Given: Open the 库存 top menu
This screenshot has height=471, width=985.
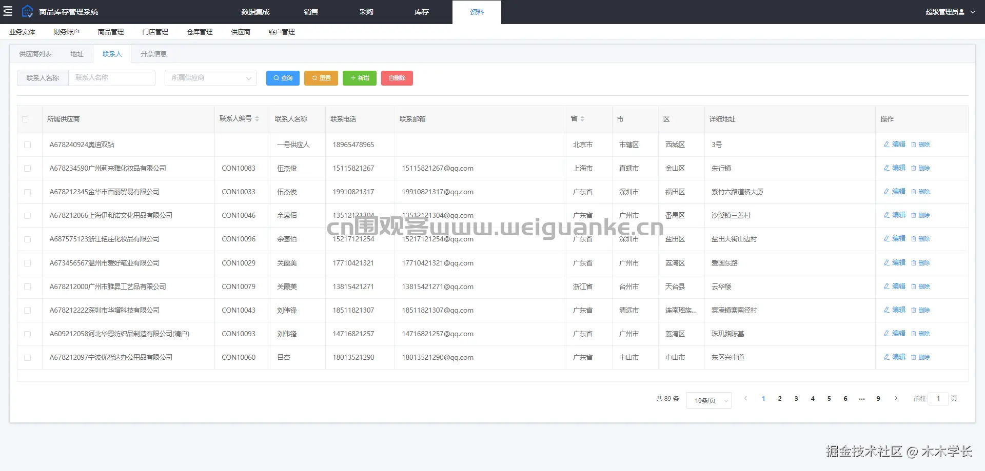Looking at the screenshot, I should [422, 12].
